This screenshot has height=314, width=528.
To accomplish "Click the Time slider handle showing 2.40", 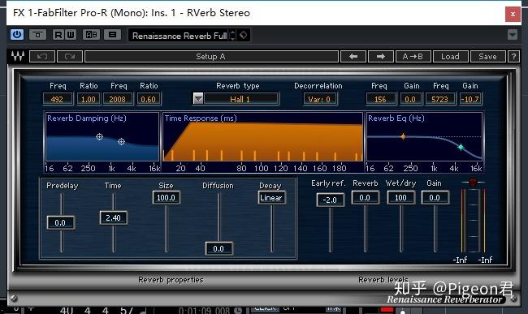I will coord(114,217).
